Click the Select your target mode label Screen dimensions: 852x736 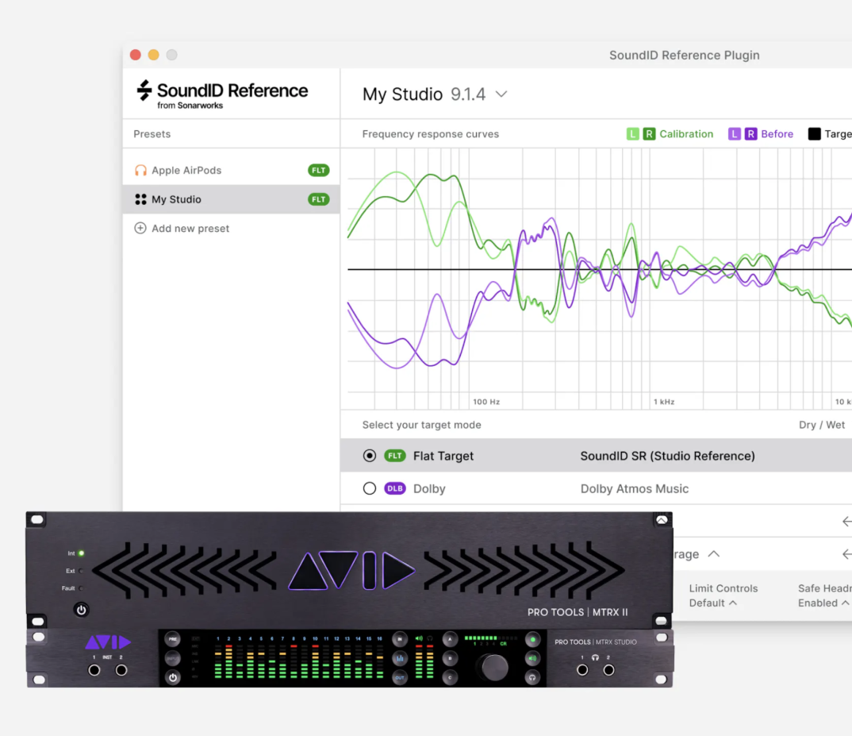click(x=422, y=425)
